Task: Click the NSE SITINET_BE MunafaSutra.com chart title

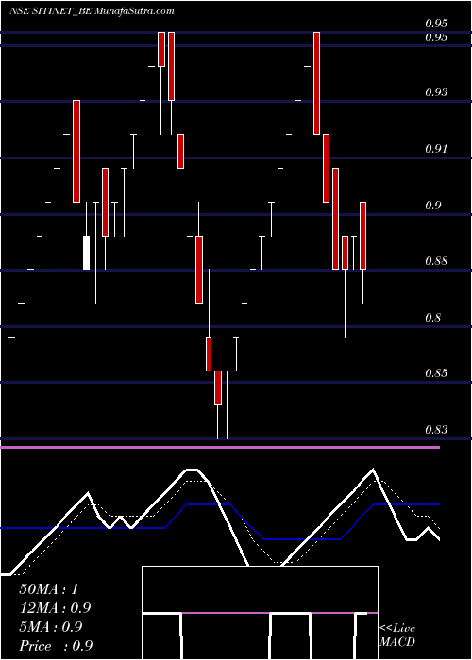Action: (92, 11)
